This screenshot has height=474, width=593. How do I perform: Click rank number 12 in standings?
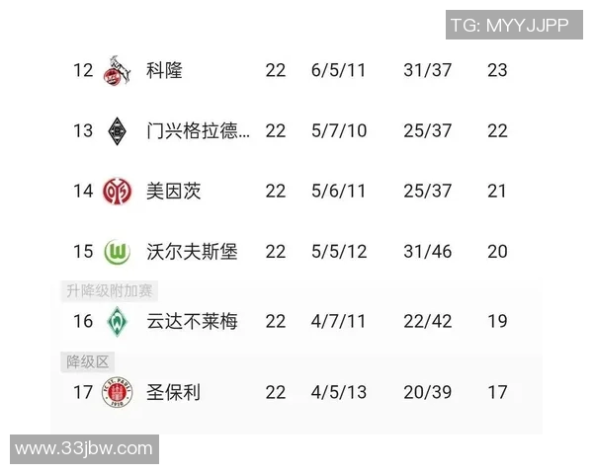[x=82, y=71]
